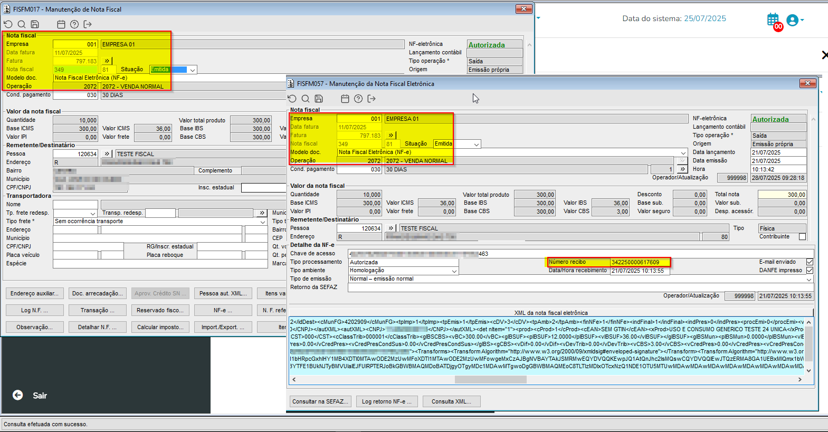Expand the Modelo doc. dropdown in FISFM057
The image size is (828, 432).
(x=683, y=152)
